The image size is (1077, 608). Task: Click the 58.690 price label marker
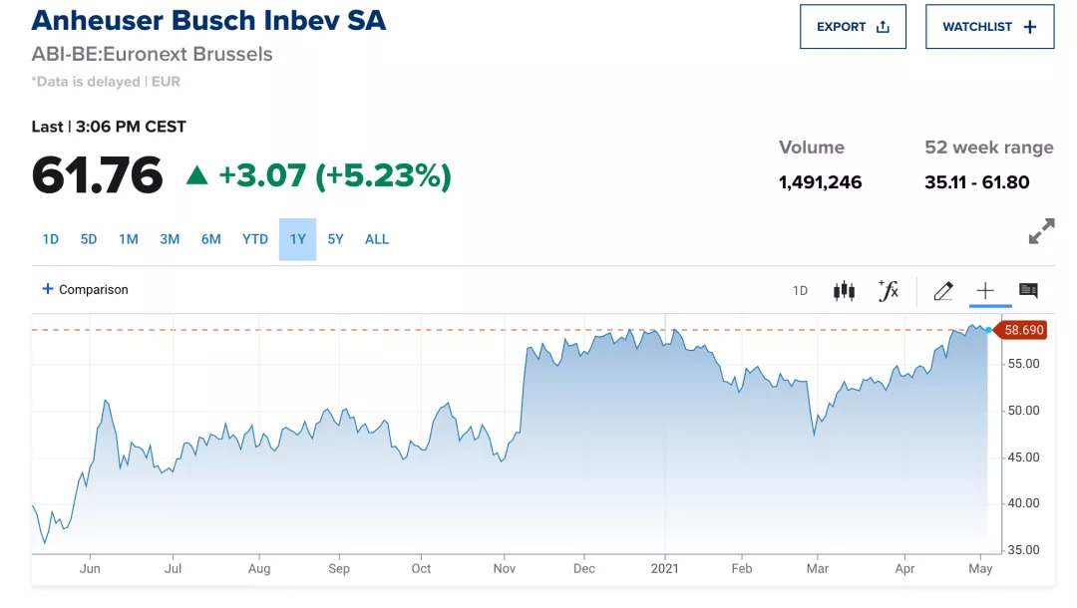pos(1023,330)
